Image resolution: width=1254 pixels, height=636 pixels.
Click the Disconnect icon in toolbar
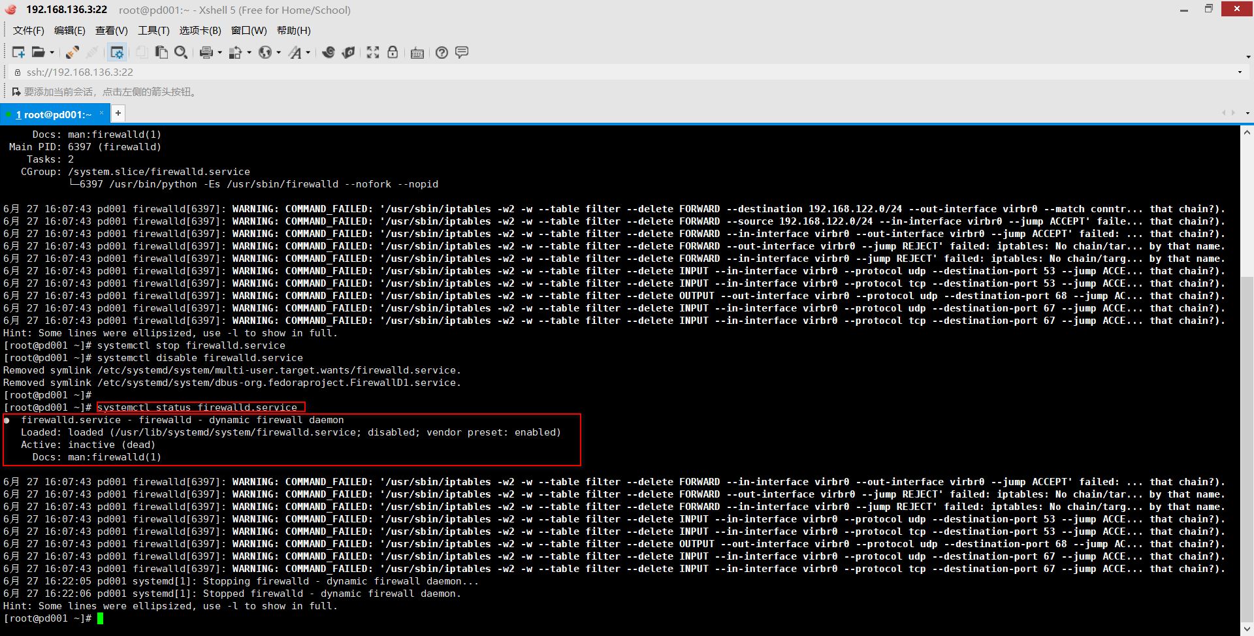tap(92, 52)
